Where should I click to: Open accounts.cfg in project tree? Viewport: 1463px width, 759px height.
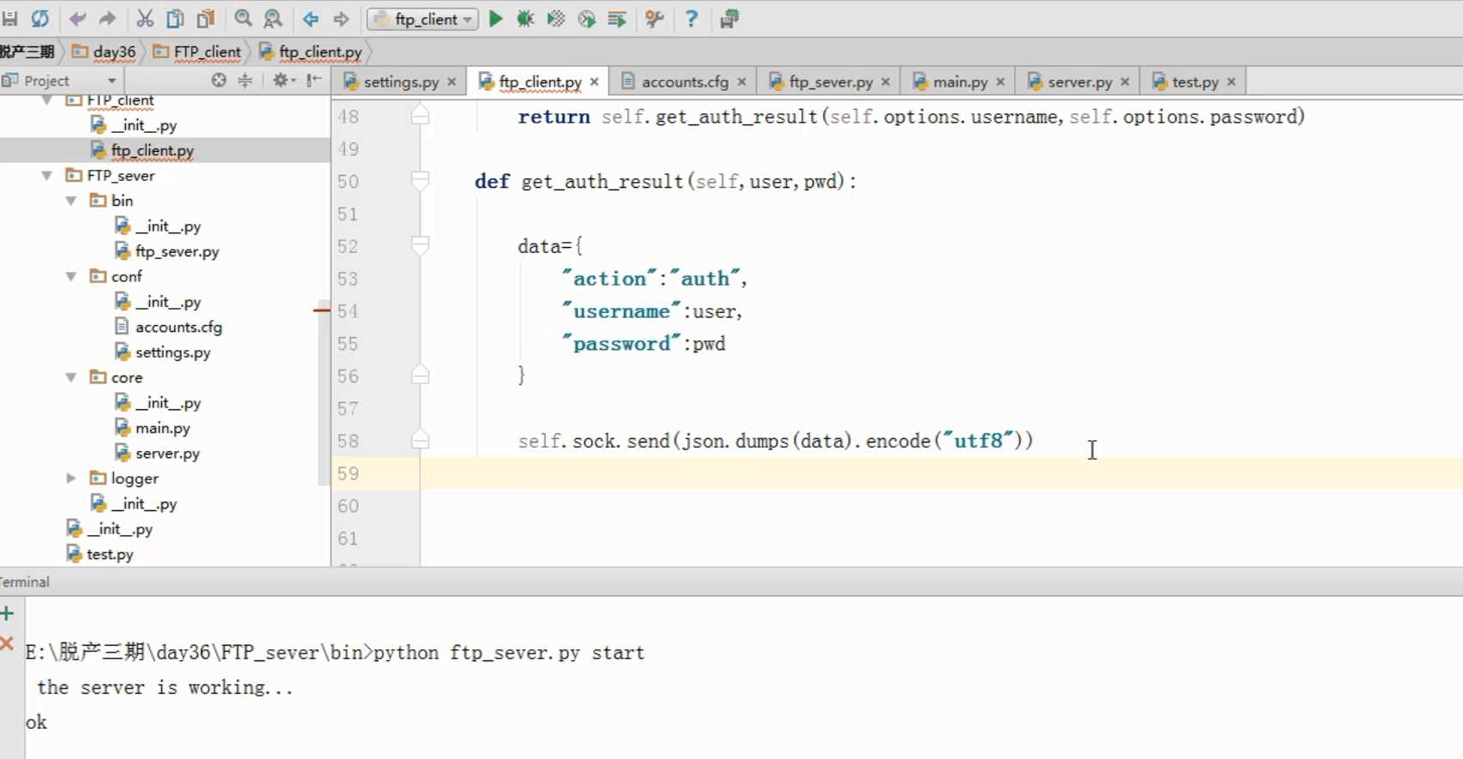[x=178, y=327]
